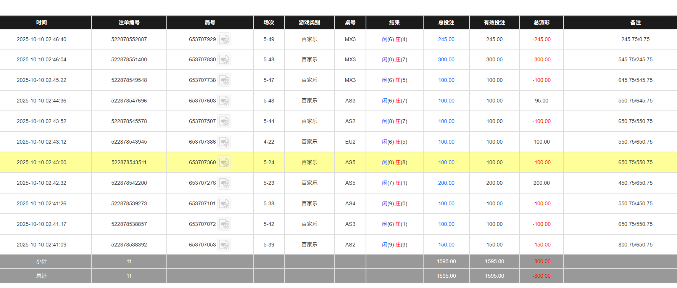Click the 备注 column header
Viewport: 677px width, 288px height.
pyautogui.click(x=635, y=22)
